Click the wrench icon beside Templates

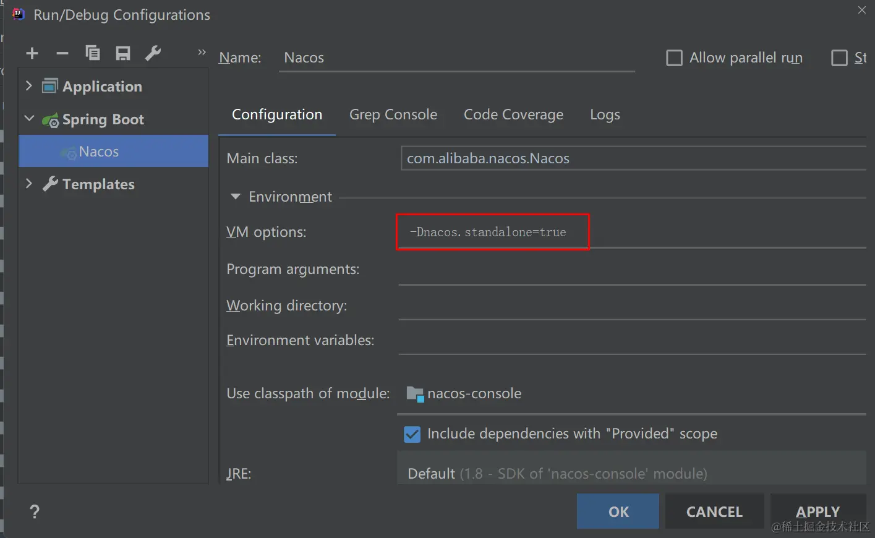(50, 184)
